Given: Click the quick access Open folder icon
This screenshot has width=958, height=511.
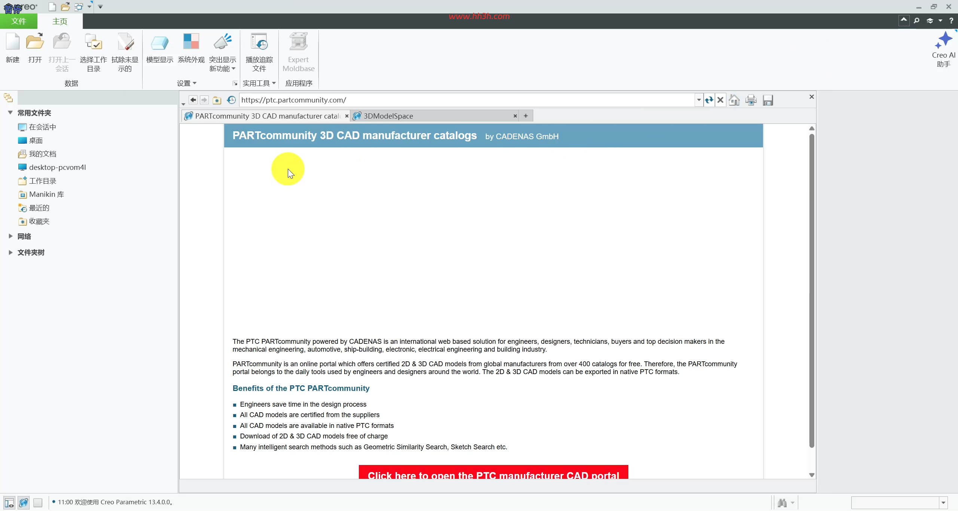Looking at the screenshot, I should pos(65,7).
